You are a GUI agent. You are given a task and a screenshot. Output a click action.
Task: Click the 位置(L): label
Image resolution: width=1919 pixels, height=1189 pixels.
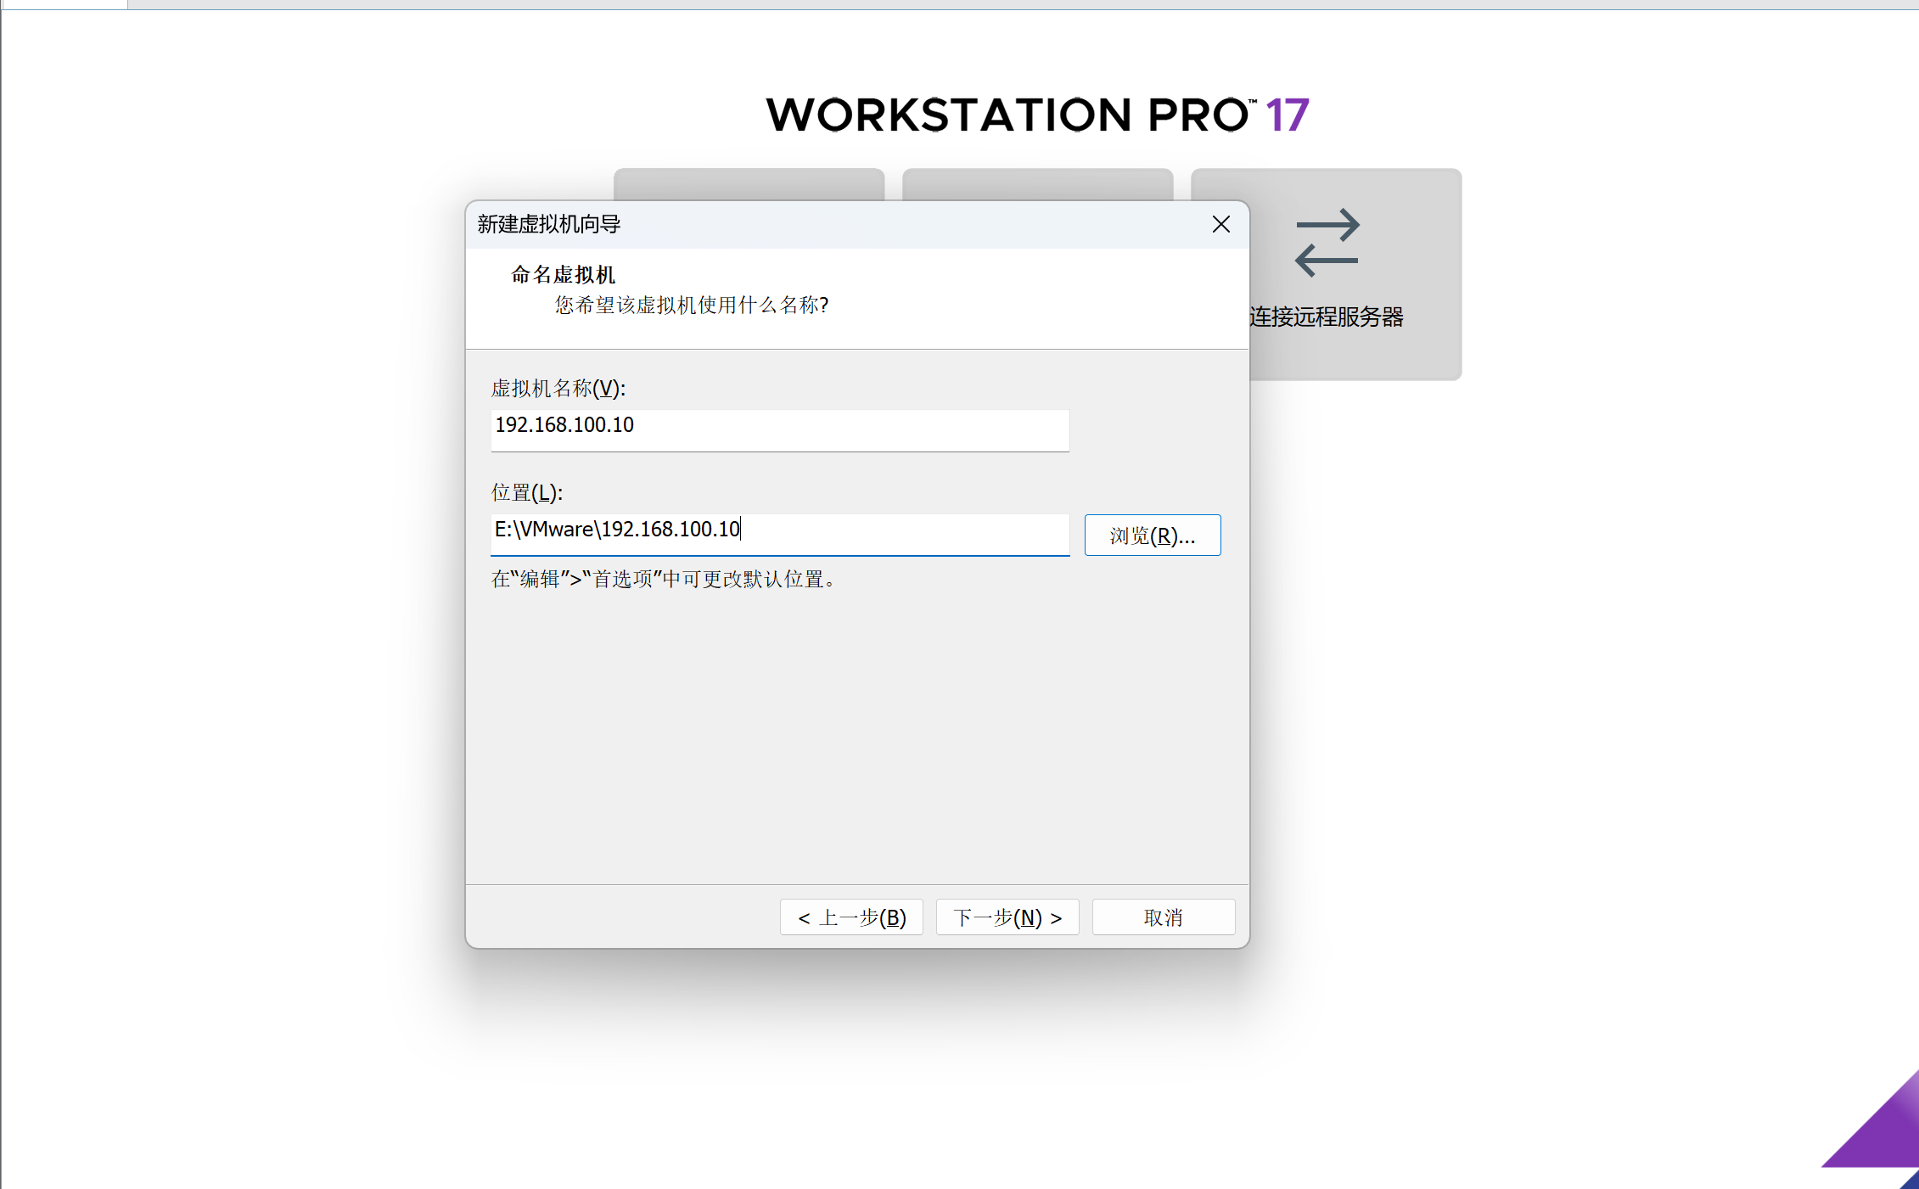click(x=527, y=493)
